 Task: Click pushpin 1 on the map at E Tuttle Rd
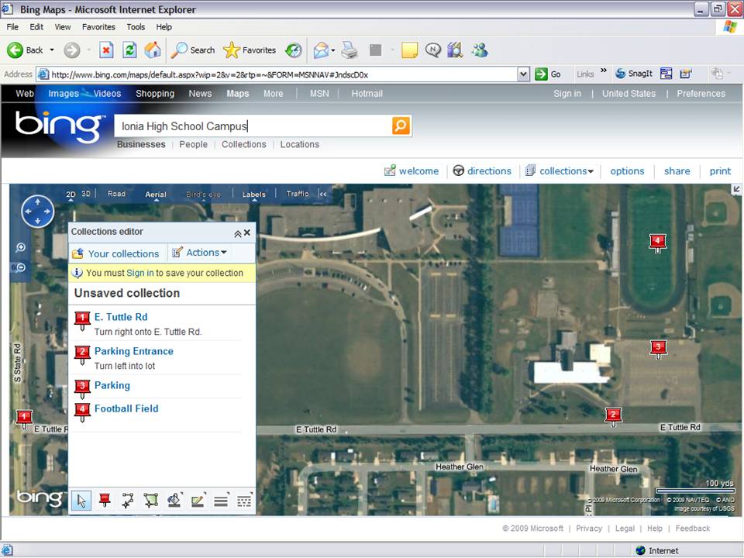click(x=24, y=419)
